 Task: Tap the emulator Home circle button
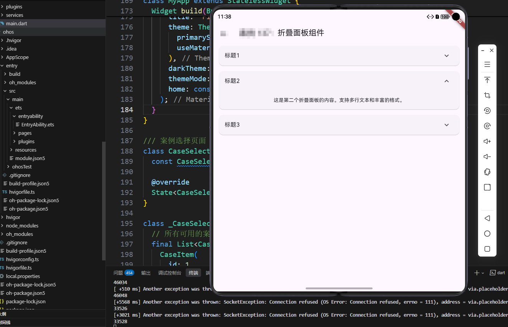click(487, 234)
